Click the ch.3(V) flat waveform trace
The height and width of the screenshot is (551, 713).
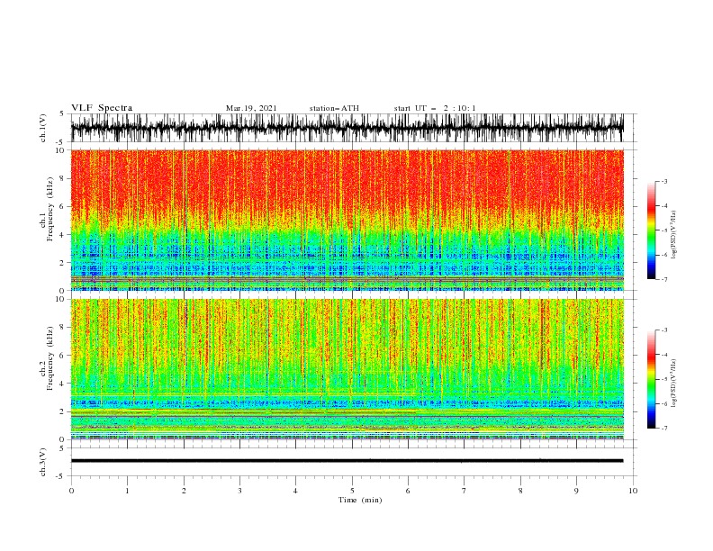click(x=347, y=461)
